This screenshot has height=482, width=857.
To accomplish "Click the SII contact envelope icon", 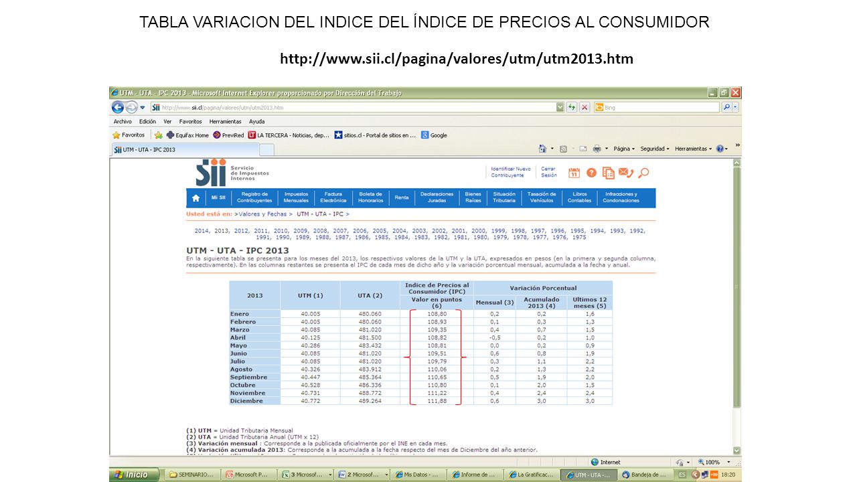I will [626, 173].
